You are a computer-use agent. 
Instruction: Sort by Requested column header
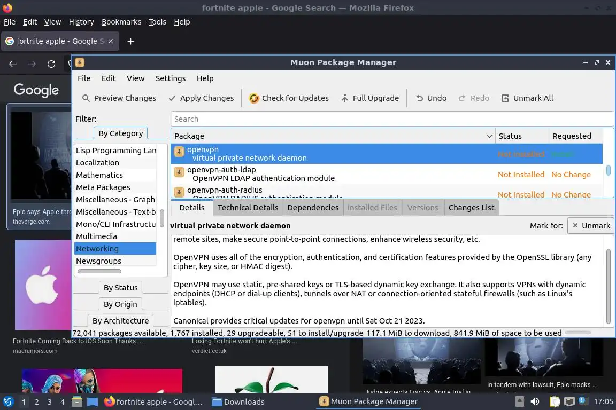575,136
